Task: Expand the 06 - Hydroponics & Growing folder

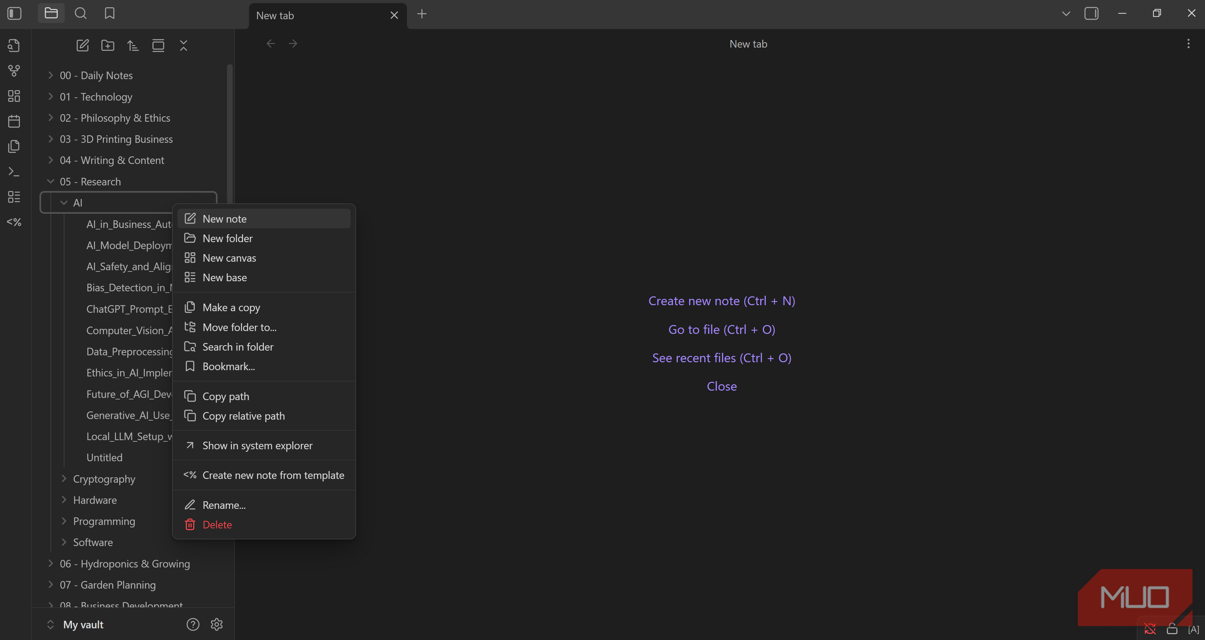Action: 51,563
